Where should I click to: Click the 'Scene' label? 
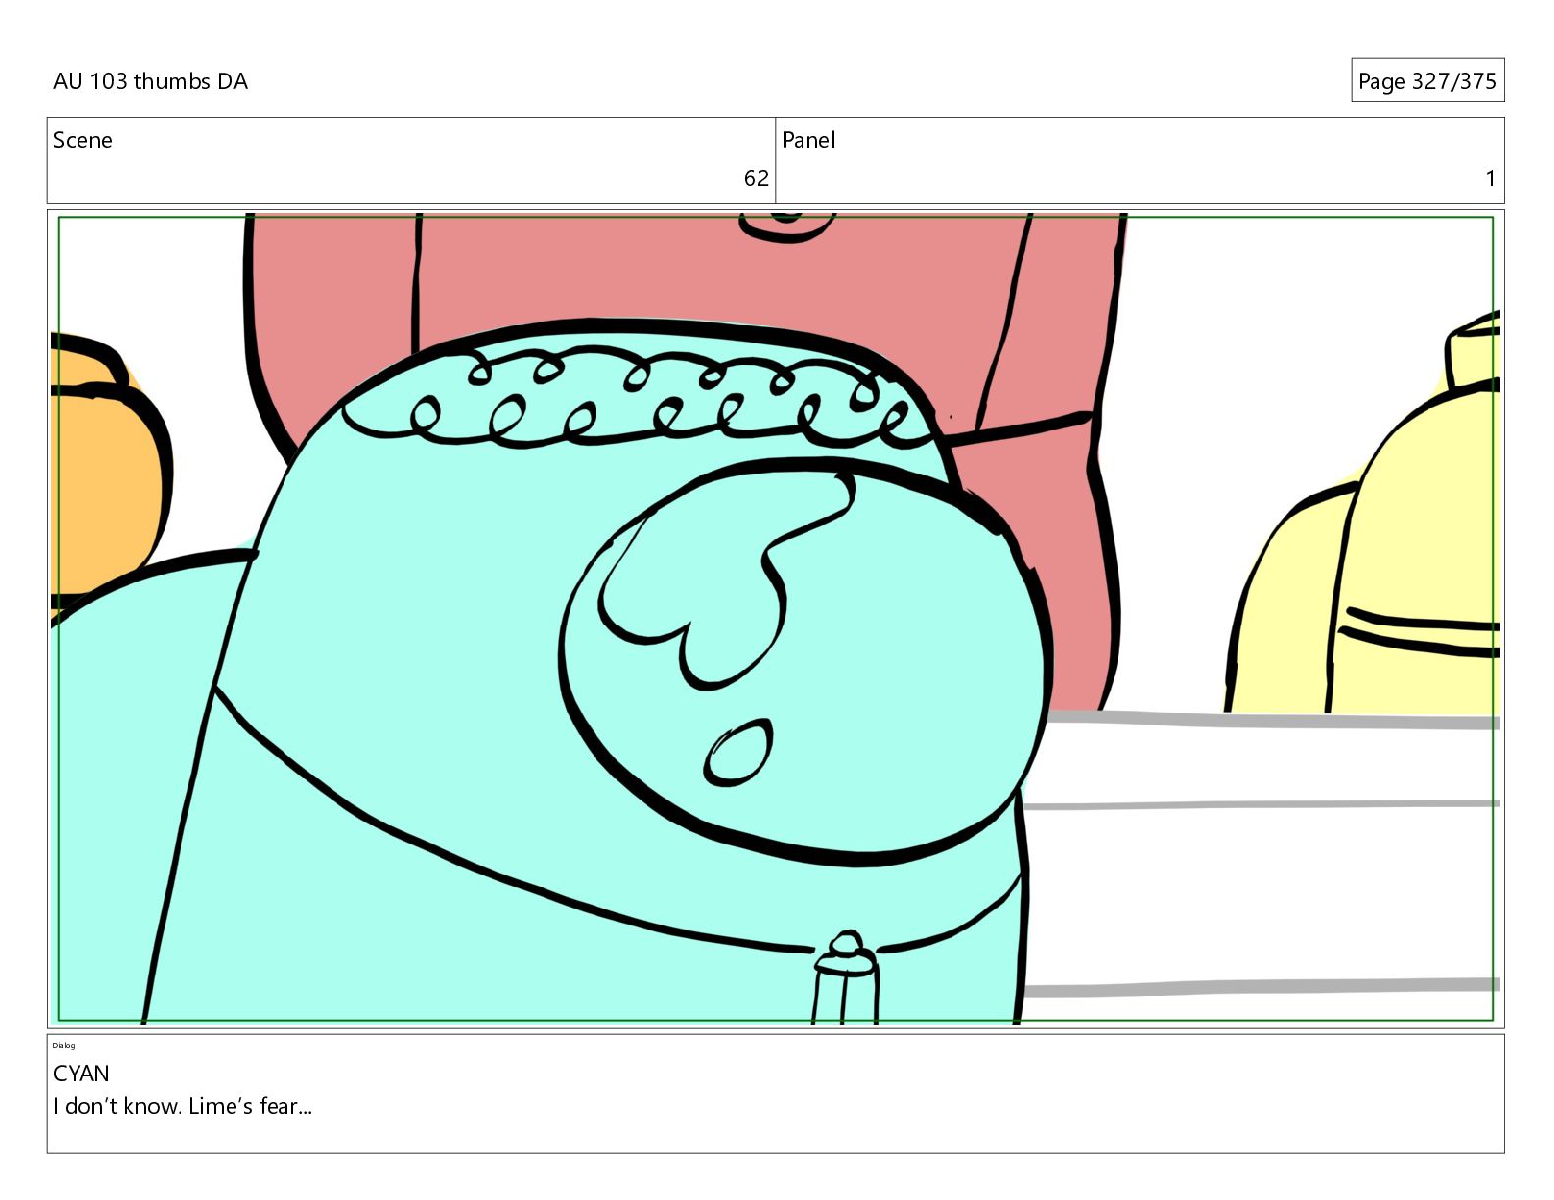[82, 140]
